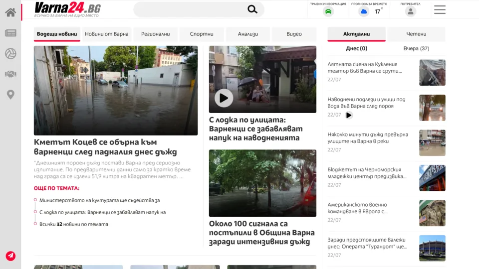The image size is (479, 269).
Task: Select the Водещи новини tab
Action: point(57,34)
